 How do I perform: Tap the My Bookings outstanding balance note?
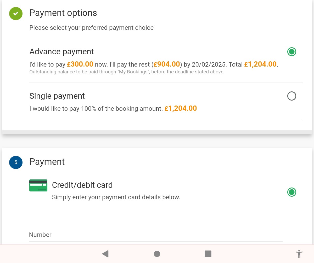click(x=126, y=72)
